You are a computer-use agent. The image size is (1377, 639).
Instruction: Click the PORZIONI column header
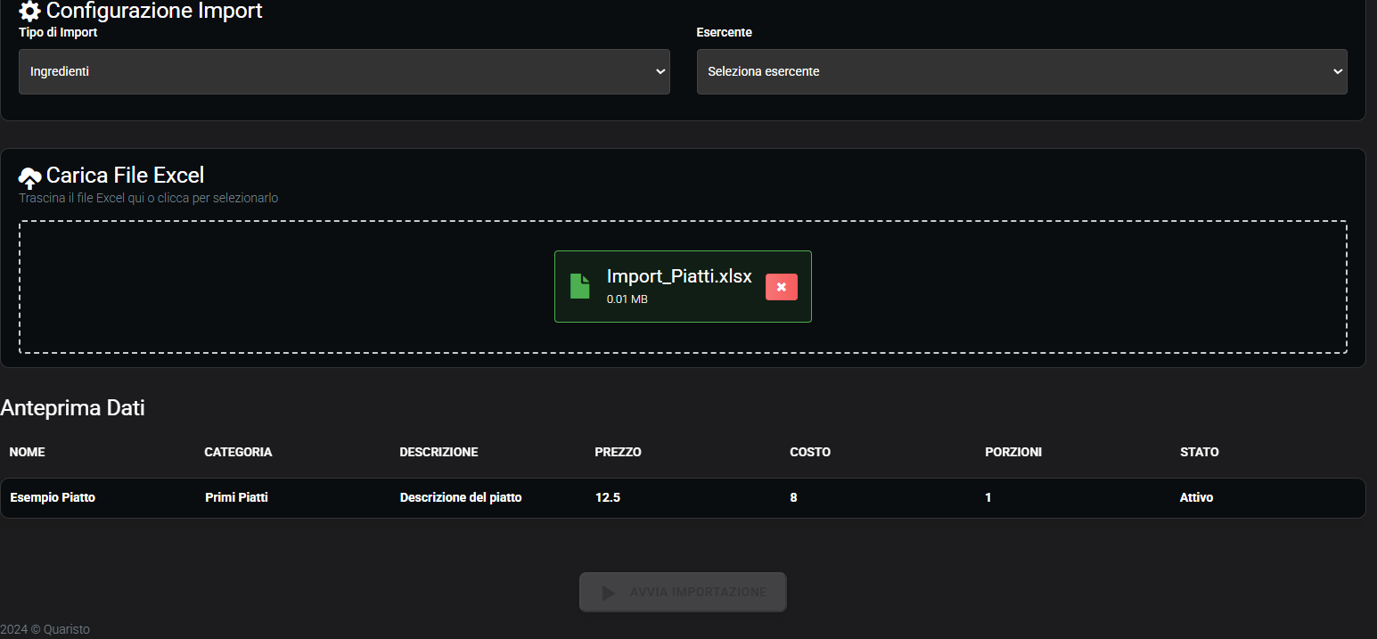[x=1012, y=452]
